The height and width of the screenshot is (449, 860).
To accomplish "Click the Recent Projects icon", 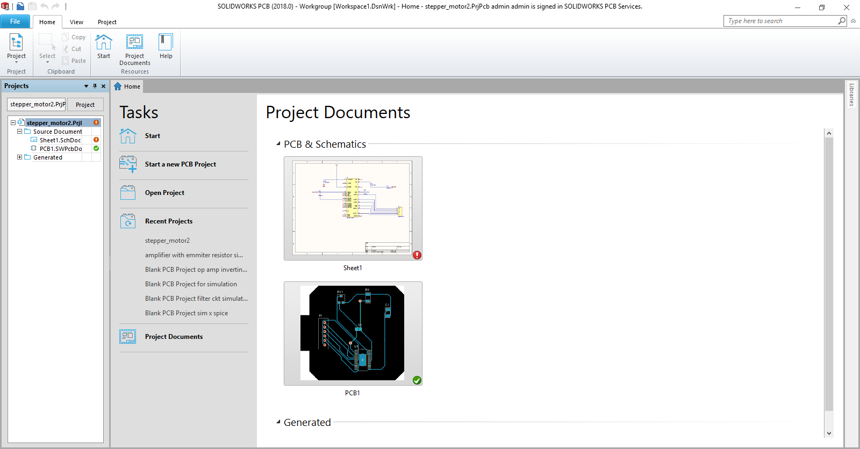I will click(128, 221).
